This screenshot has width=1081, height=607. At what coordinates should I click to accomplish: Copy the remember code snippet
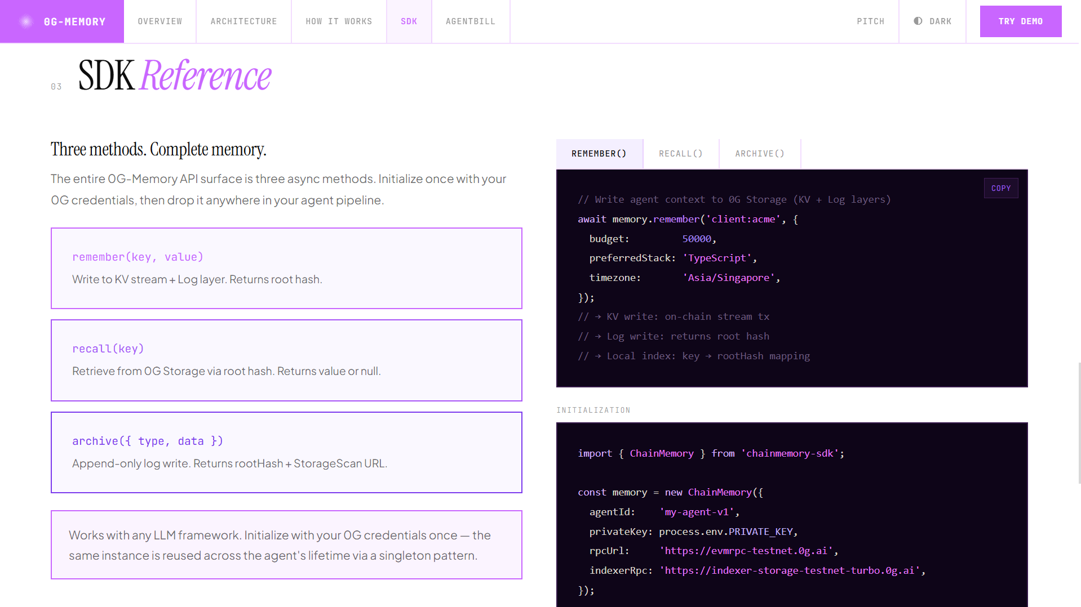(x=1001, y=188)
